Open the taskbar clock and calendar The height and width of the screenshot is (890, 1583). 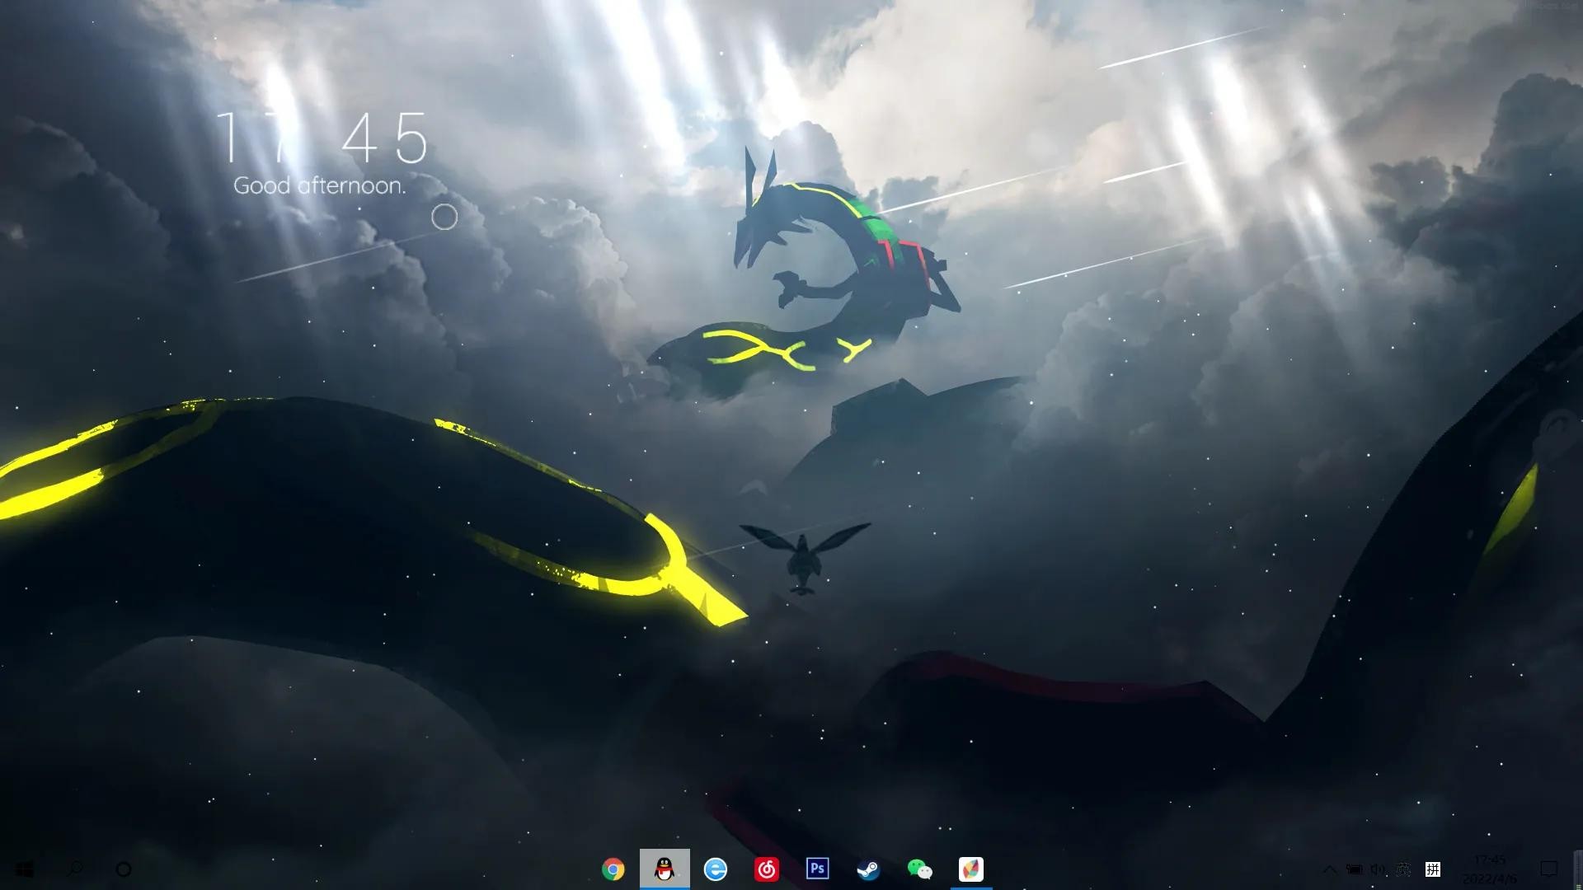pyautogui.click(x=1490, y=869)
